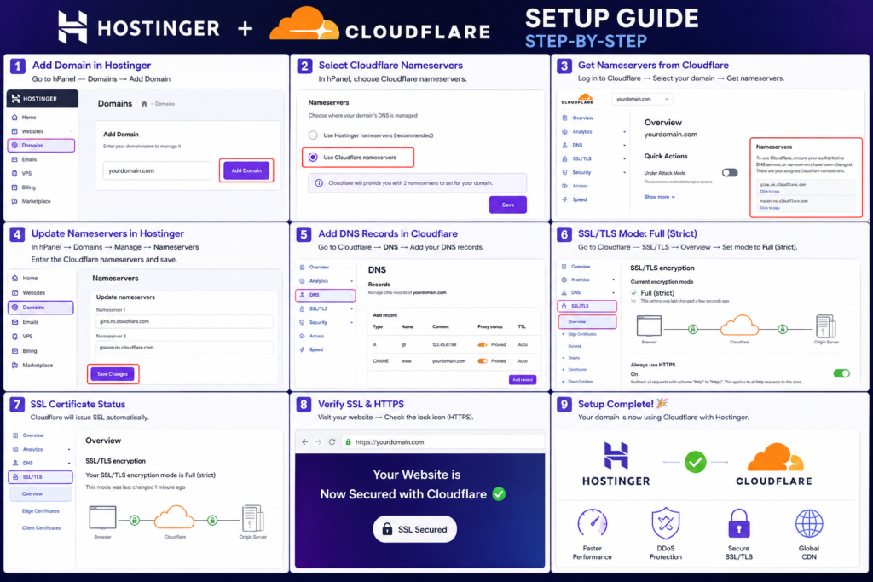Click the Emails envelope icon in step 1 sidebar
Image resolution: width=873 pixels, height=582 pixels.
click(14, 159)
